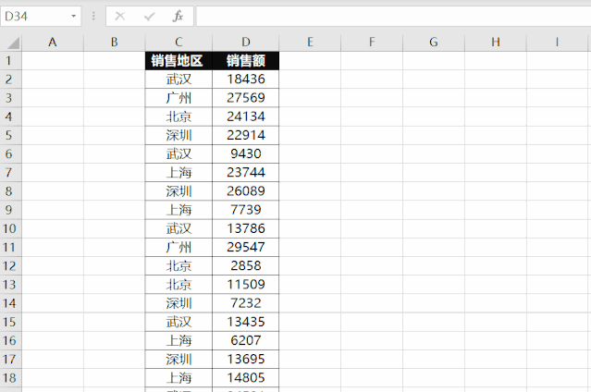The height and width of the screenshot is (392, 591).
Task: Click the 武汉 cell in row 2
Action: tap(179, 80)
